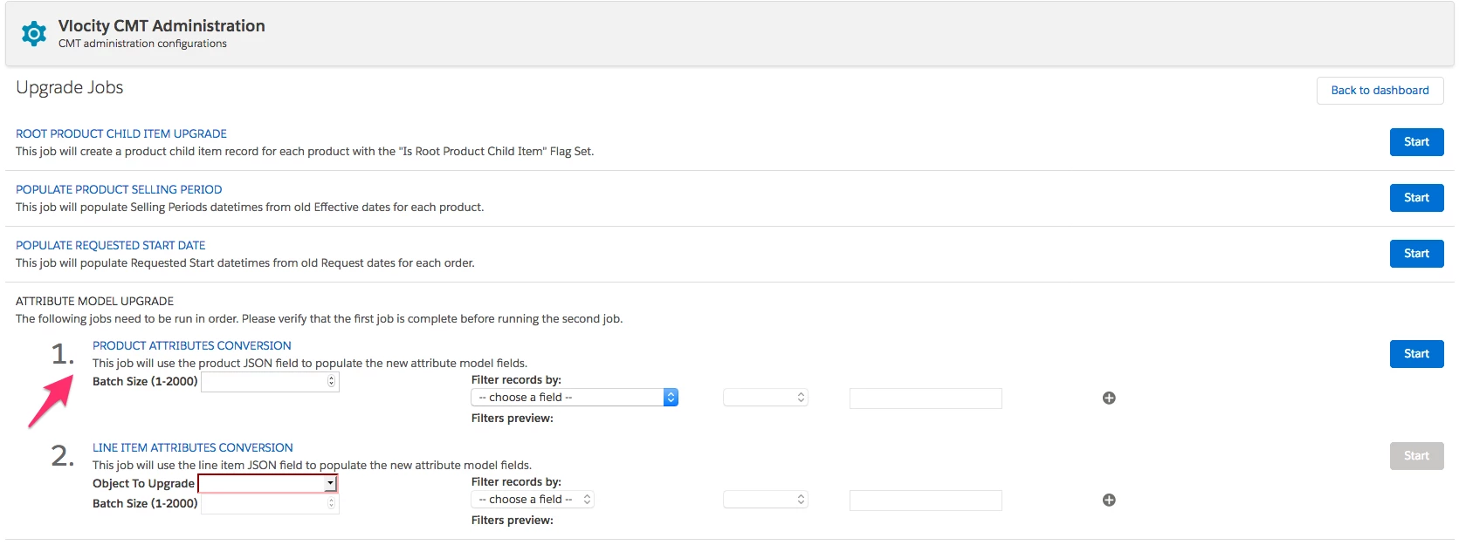Start Populate Product Selling Period job
Viewport: 1459px width, 545px height.
1416,198
